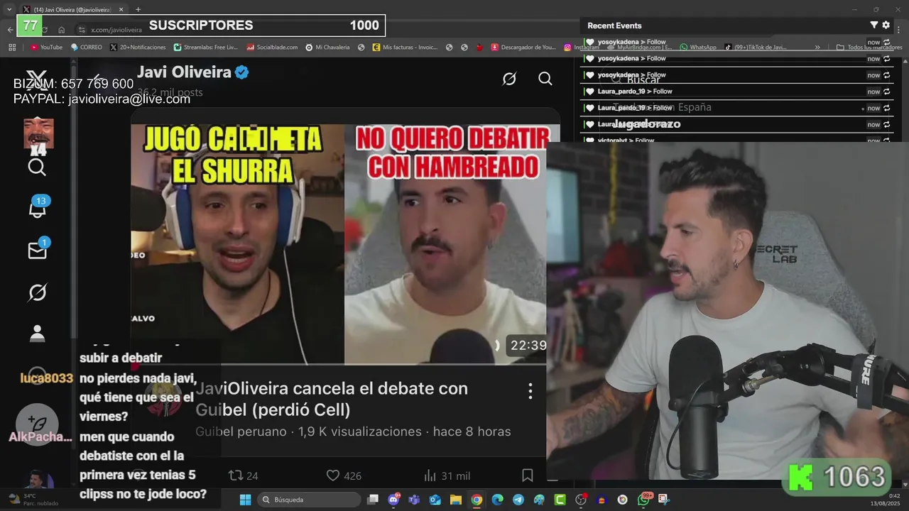909x511 pixels.
Task: Open Messages envelope icon with 1 badge
Action: [38, 250]
